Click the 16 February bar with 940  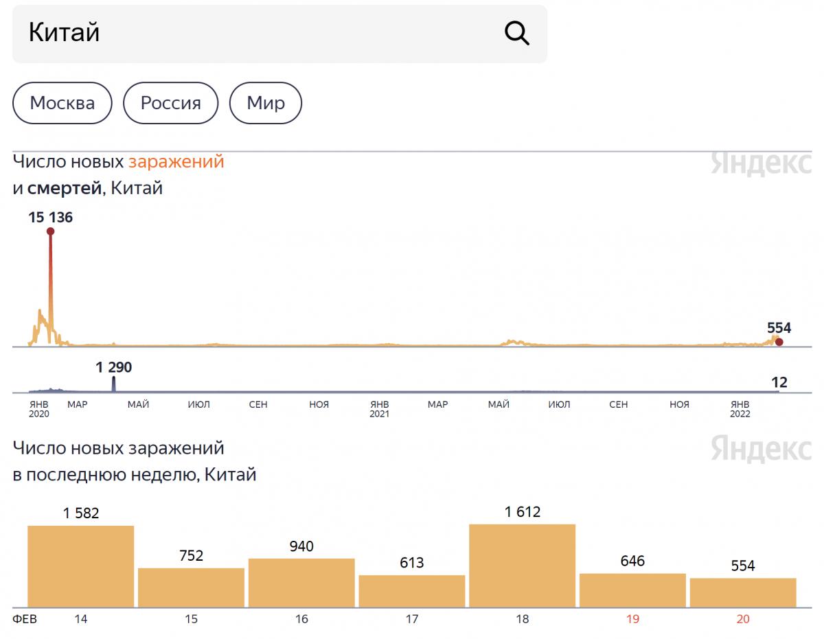pyautogui.click(x=301, y=583)
